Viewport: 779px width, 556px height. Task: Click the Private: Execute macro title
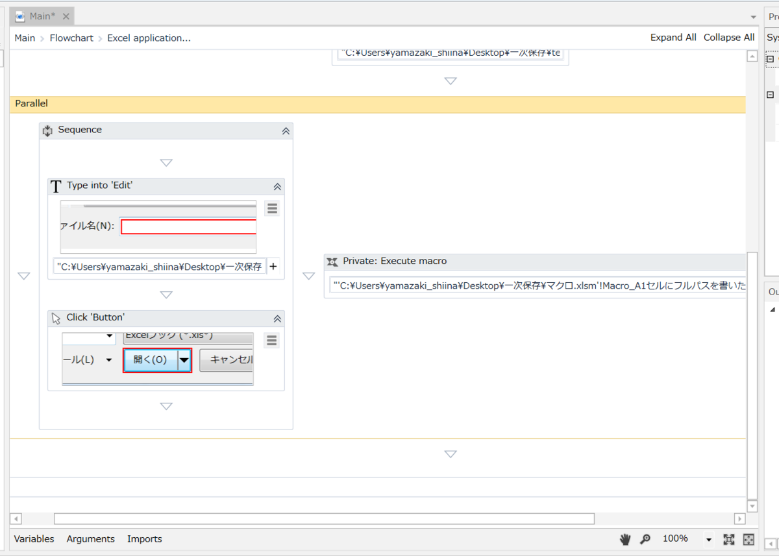click(395, 261)
